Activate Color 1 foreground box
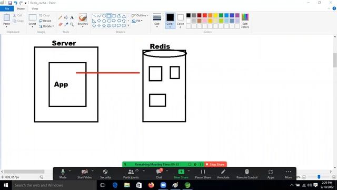 (170, 21)
